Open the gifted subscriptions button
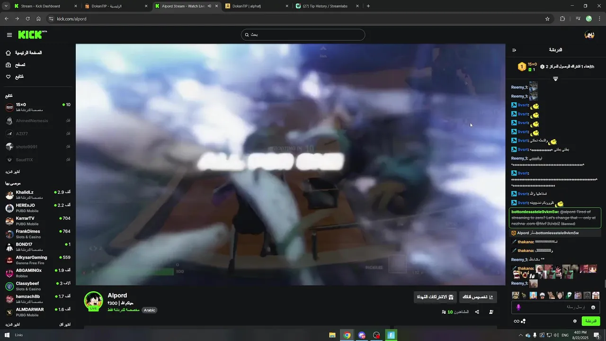 pyautogui.click(x=435, y=297)
